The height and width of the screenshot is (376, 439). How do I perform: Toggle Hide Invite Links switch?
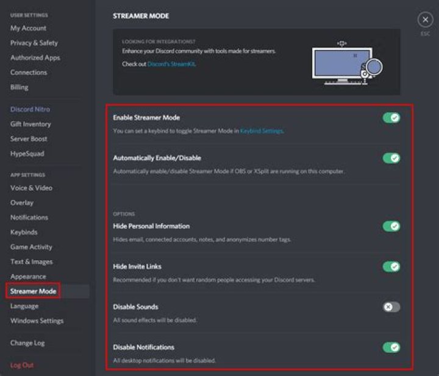(x=391, y=266)
